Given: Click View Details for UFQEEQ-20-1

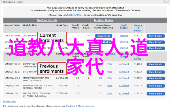Looking at the screenshot, I should [156, 86].
